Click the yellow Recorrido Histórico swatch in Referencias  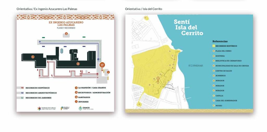coord(214,46)
